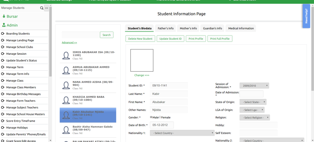The width and height of the screenshot is (314, 142).
Task: Click the Student ID input field
Action: [x=169, y=86]
